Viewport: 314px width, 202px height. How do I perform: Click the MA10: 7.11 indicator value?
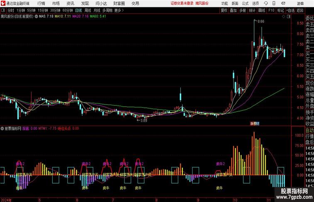coord(63,17)
